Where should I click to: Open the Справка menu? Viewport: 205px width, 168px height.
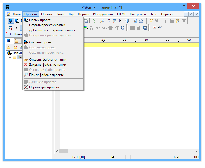point(167,14)
